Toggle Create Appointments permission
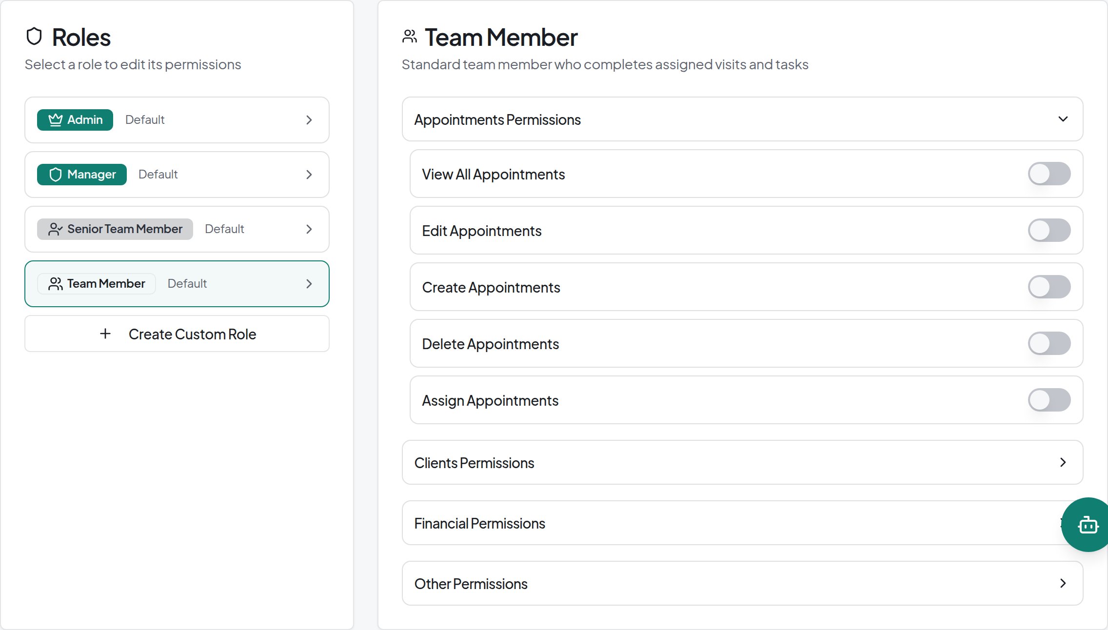 click(x=1049, y=287)
